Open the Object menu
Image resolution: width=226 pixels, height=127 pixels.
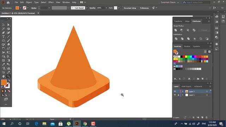tap(29, 2)
